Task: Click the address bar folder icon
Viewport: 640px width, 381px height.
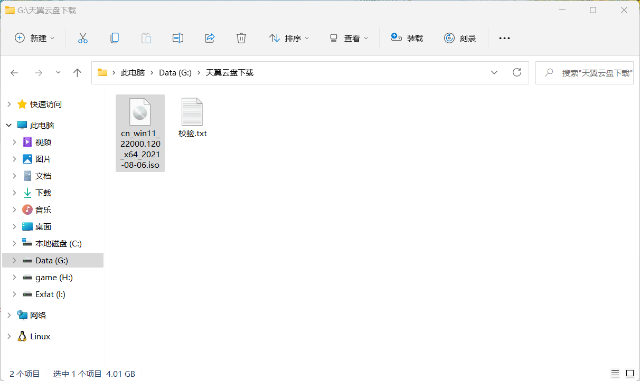Action: [x=102, y=73]
